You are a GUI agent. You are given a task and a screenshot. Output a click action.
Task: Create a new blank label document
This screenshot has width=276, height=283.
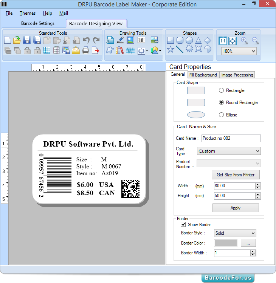[8, 40]
